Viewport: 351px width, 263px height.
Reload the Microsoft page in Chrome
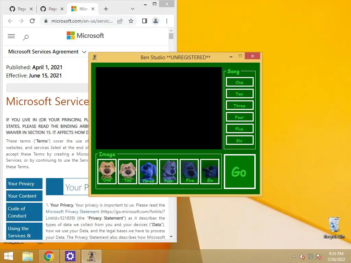coord(32,21)
